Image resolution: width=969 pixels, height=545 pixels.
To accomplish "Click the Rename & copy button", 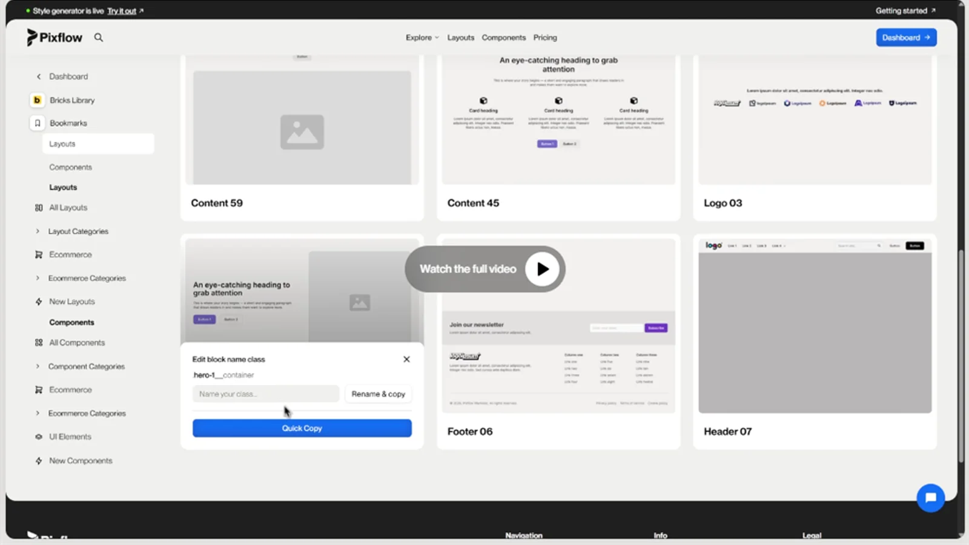I will [378, 394].
